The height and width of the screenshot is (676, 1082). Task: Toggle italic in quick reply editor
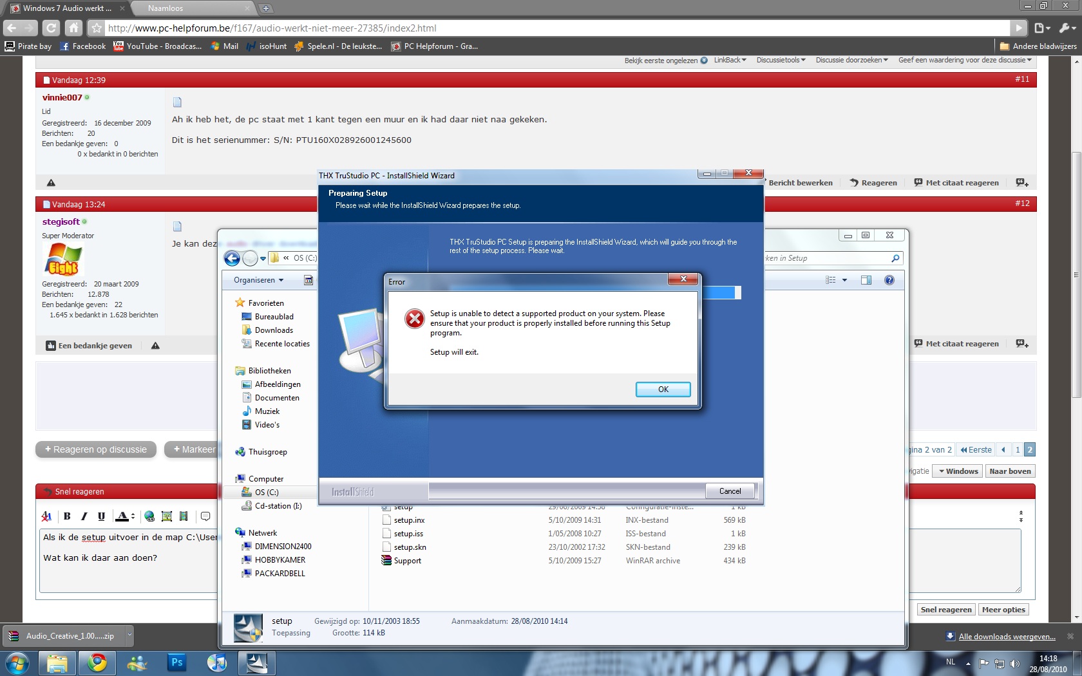84,516
